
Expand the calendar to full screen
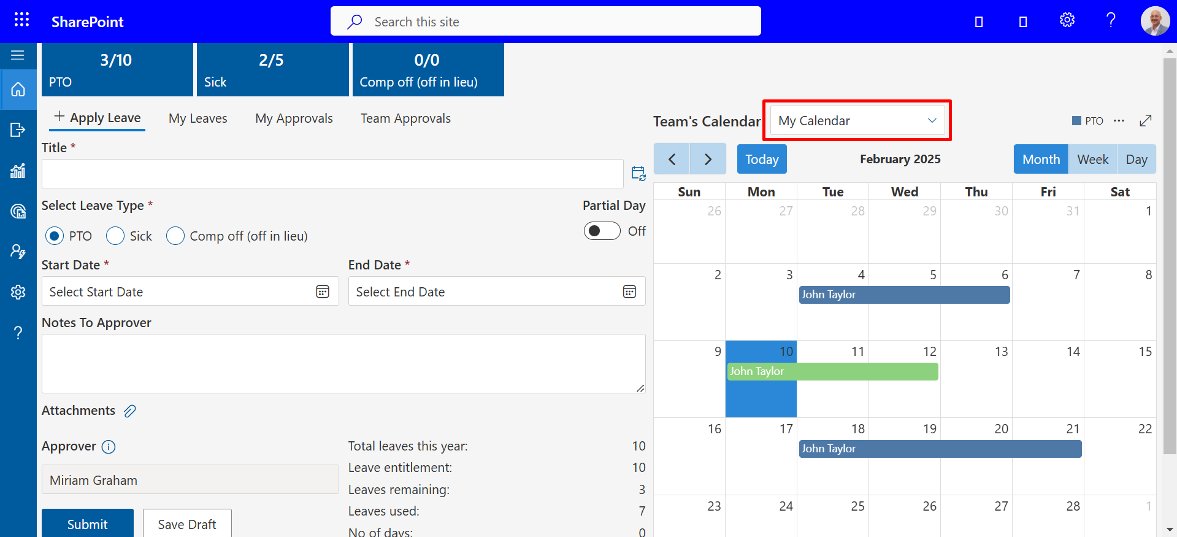[1145, 121]
